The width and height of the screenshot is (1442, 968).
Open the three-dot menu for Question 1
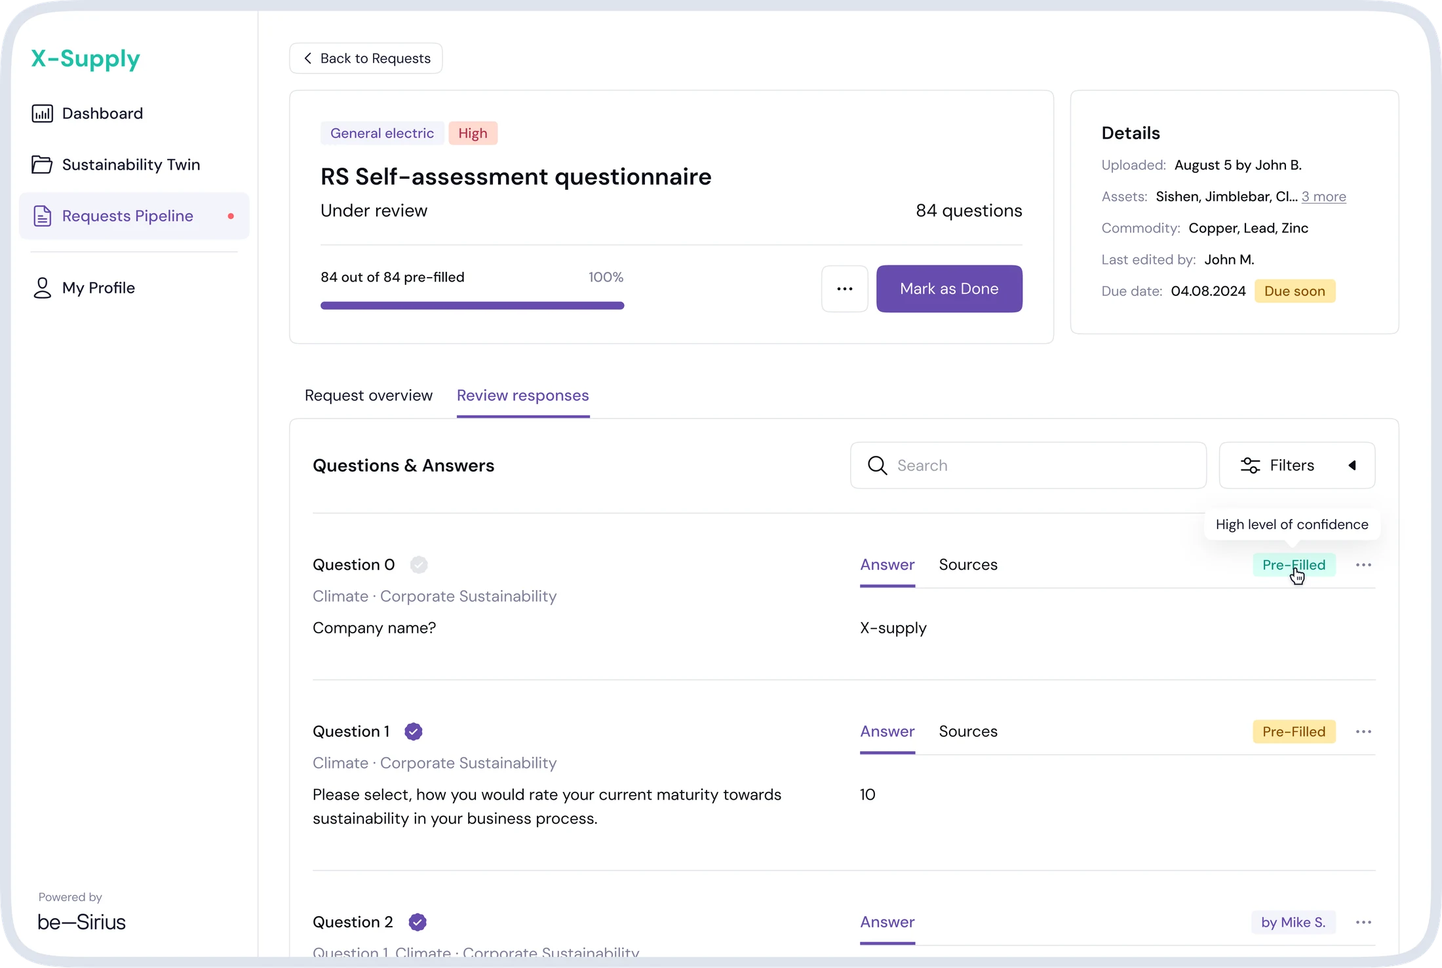tap(1363, 732)
